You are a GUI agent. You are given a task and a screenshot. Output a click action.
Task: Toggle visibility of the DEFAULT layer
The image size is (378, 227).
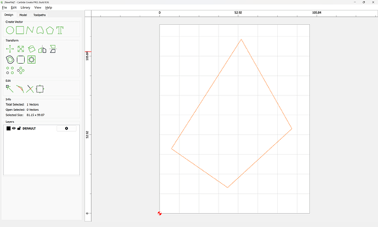[x=14, y=128]
